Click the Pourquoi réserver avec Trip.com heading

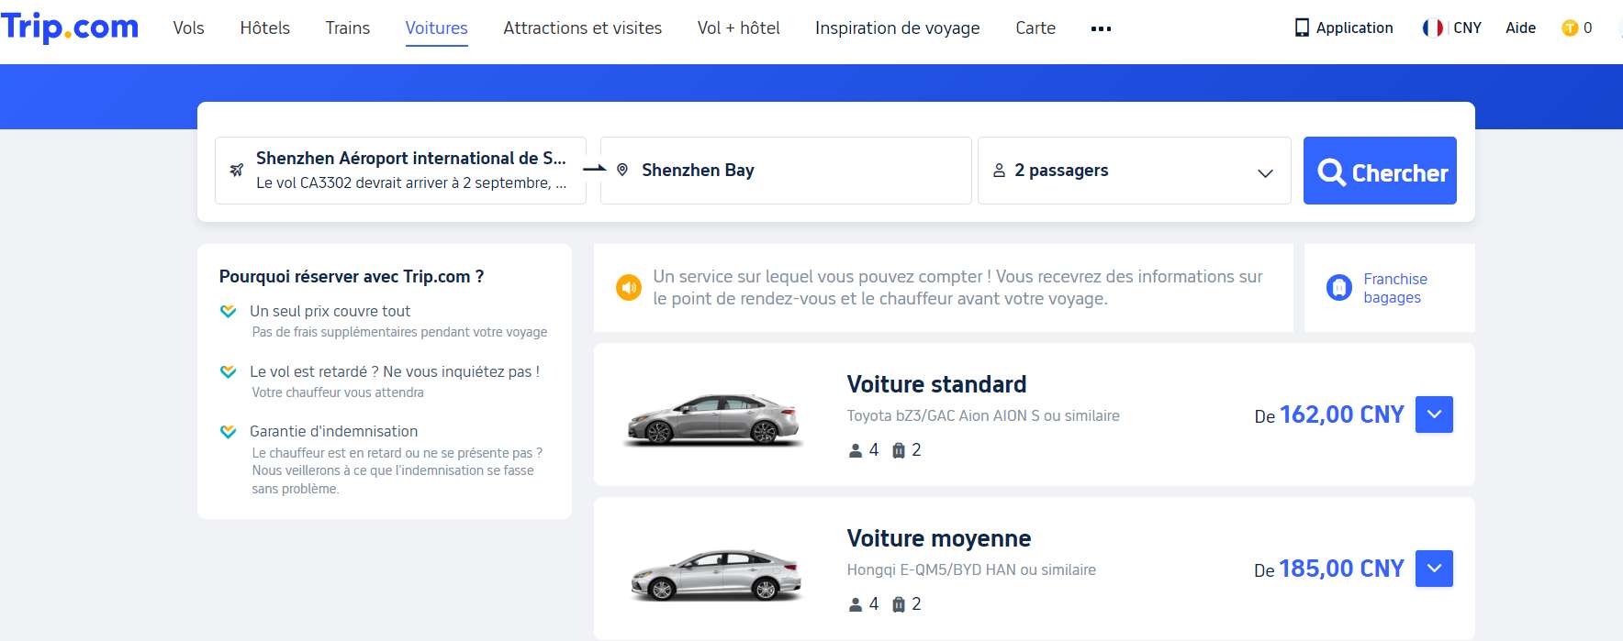click(x=352, y=276)
